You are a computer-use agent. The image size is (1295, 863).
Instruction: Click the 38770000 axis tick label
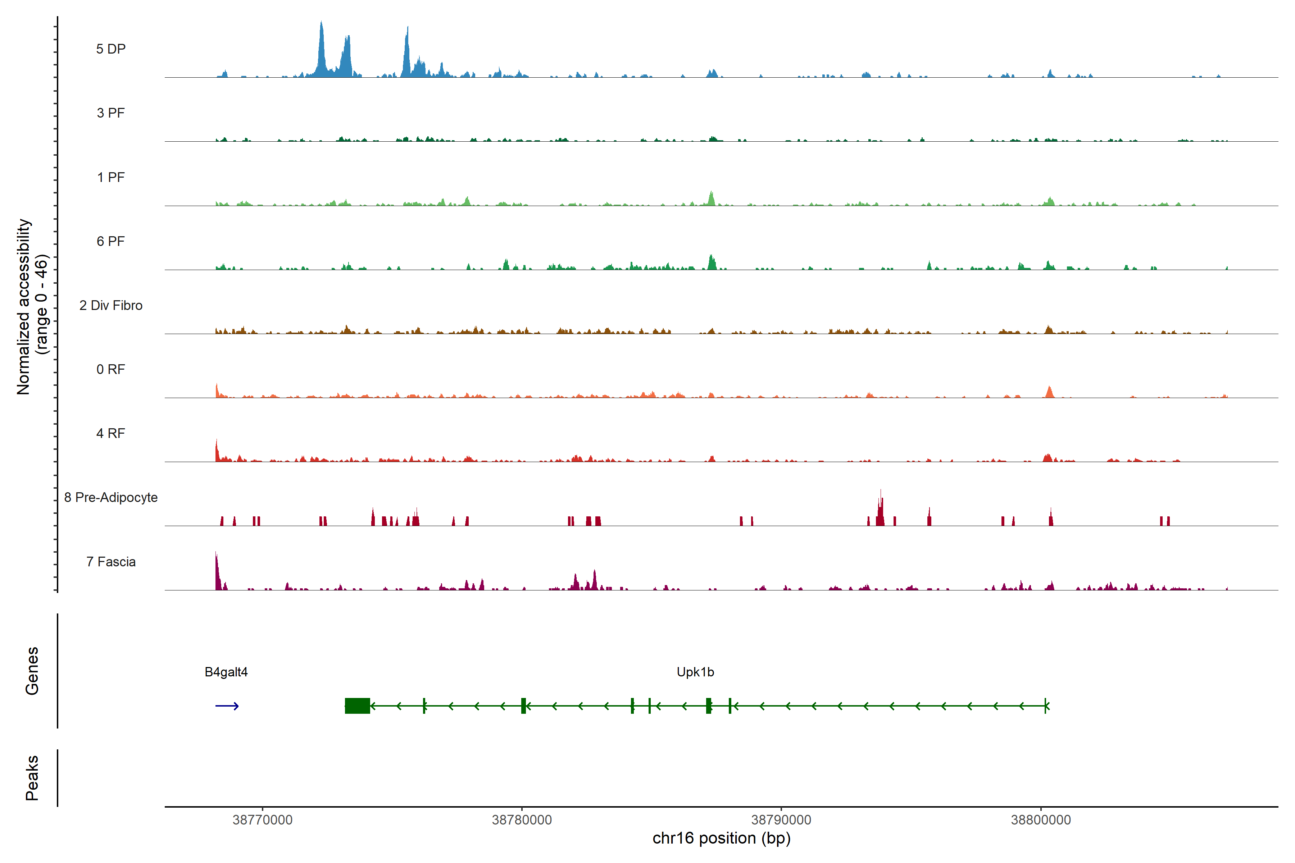(262, 820)
